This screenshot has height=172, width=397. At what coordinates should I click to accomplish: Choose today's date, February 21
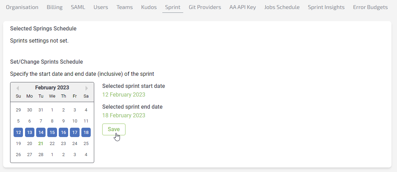click(x=41, y=144)
